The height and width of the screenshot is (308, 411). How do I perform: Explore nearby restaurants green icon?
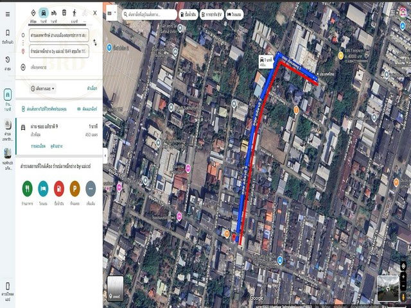click(x=27, y=189)
